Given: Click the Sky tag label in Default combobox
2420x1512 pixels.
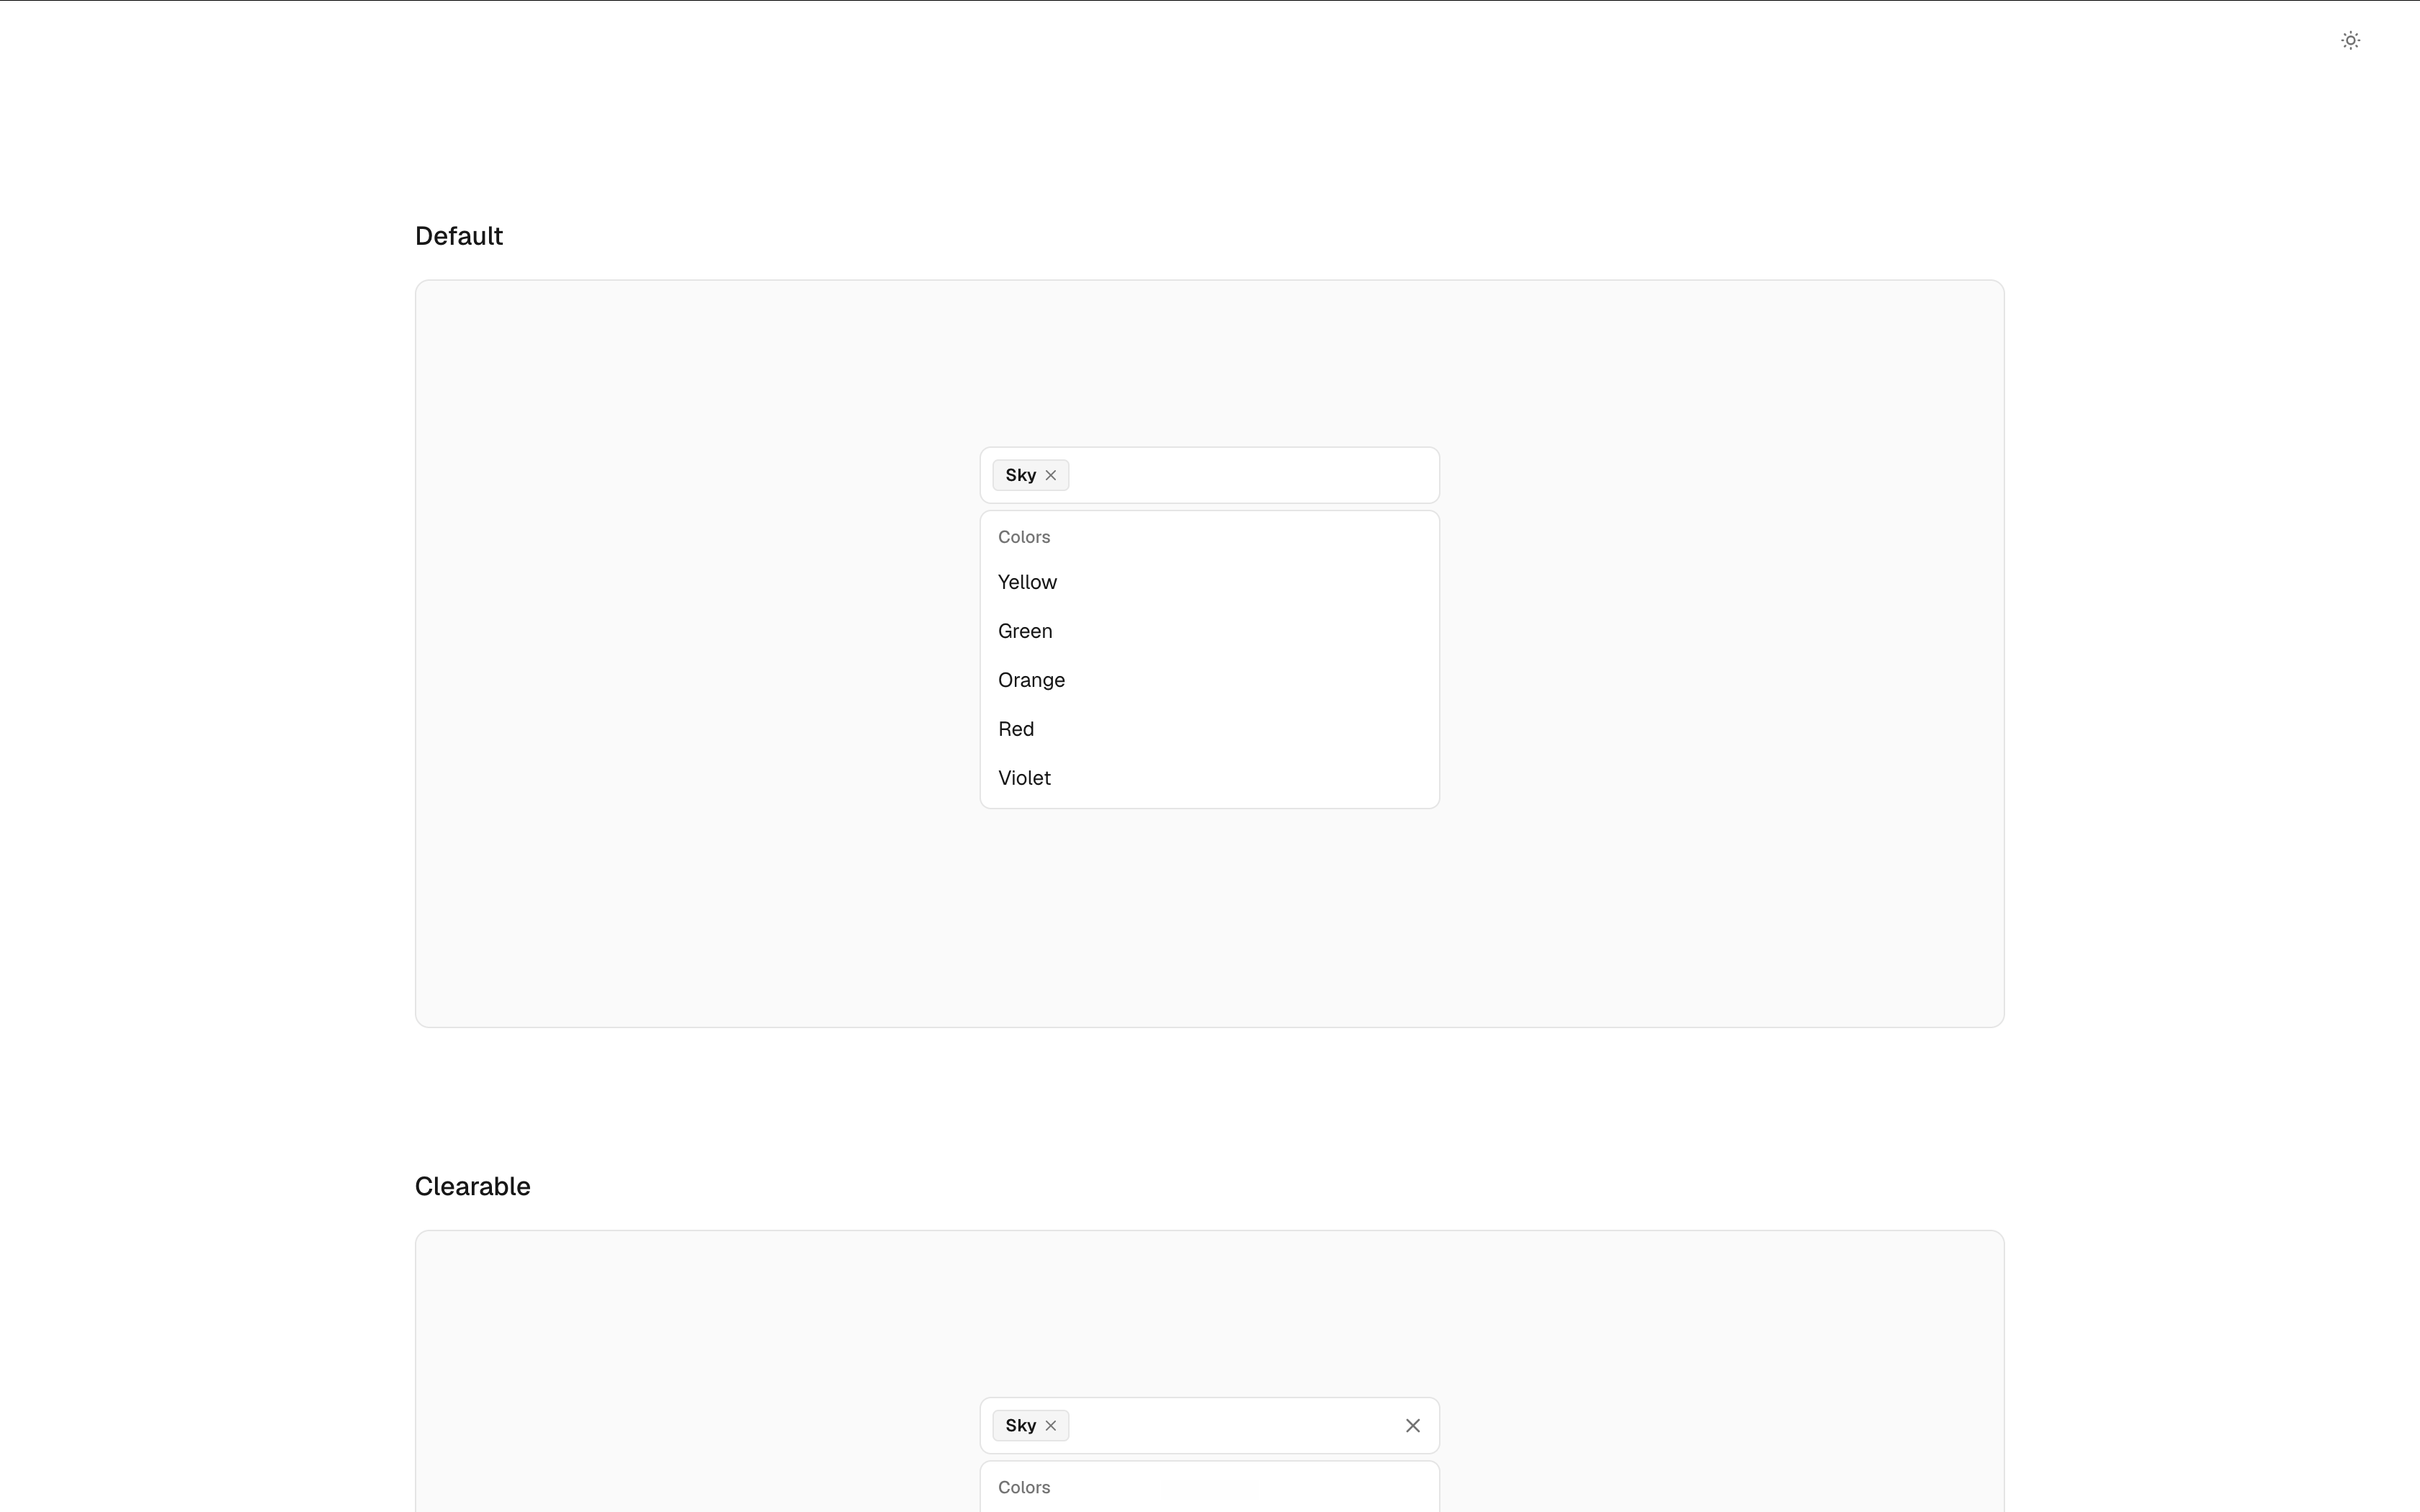Looking at the screenshot, I should tap(1020, 475).
